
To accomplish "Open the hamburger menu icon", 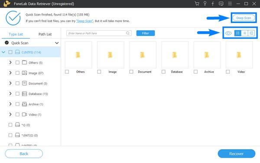I will point(230,3).
